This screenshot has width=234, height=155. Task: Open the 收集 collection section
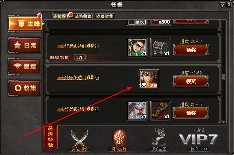[24, 88]
